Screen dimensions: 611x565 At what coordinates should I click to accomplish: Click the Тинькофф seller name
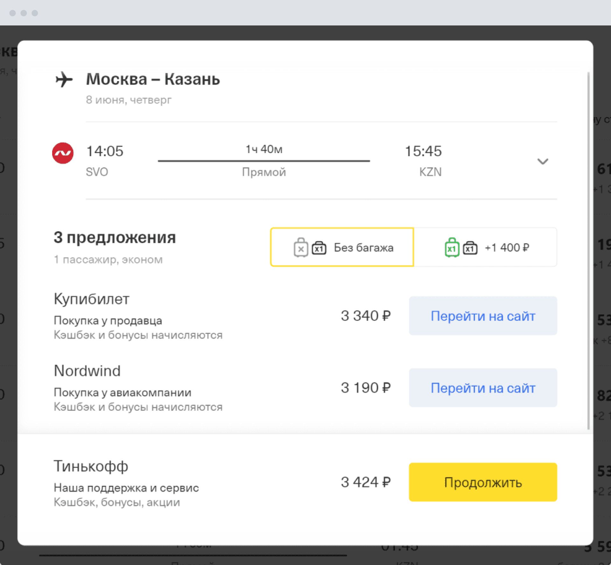91,466
